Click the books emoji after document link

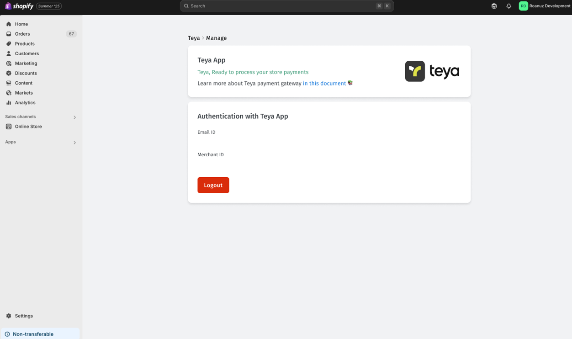click(x=350, y=83)
